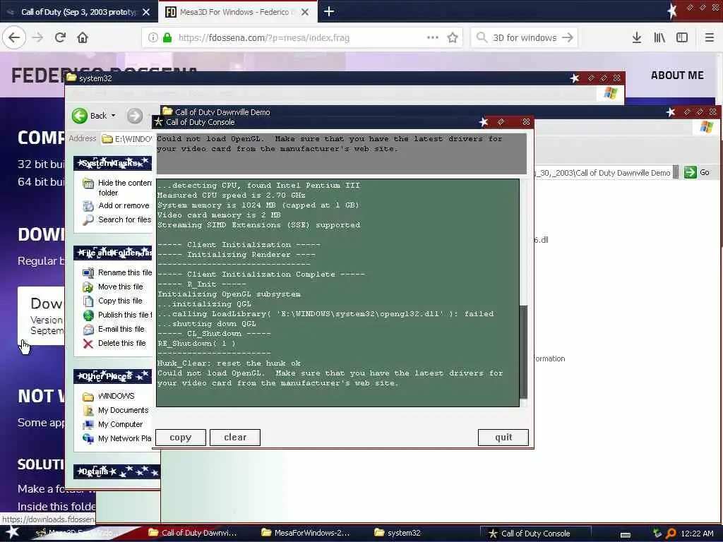Open the page actions three-dot menu

[433, 38]
